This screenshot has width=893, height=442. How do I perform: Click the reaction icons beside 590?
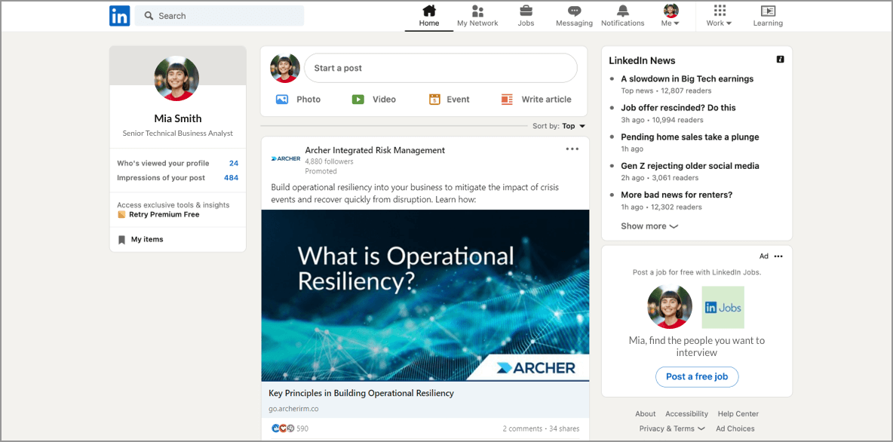click(x=283, y=428)
